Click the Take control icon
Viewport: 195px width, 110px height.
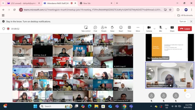coord(86,29)
